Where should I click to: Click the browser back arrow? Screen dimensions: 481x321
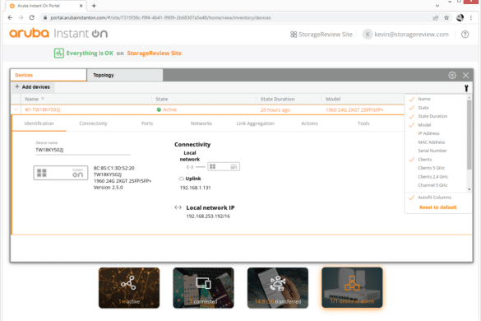10,17
